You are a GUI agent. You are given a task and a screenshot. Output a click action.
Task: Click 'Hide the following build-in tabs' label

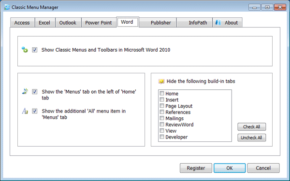point(201,81)
